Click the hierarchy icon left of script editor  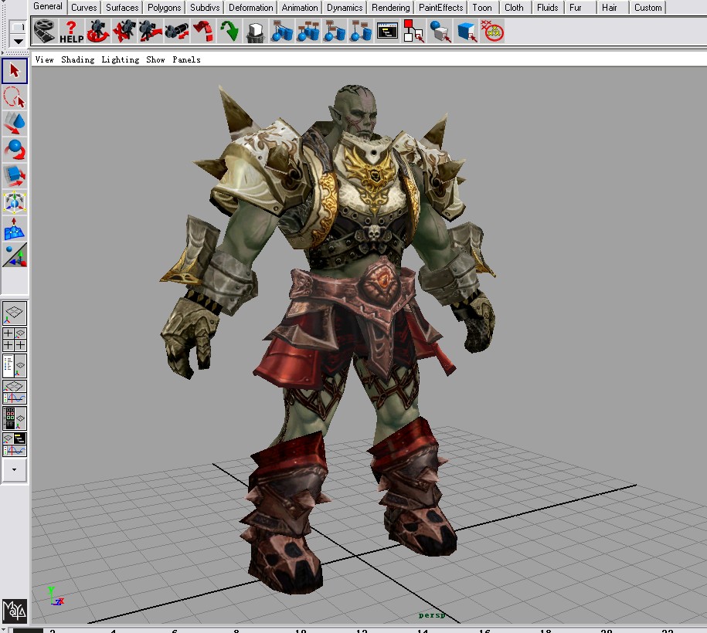tap(361, 31)
